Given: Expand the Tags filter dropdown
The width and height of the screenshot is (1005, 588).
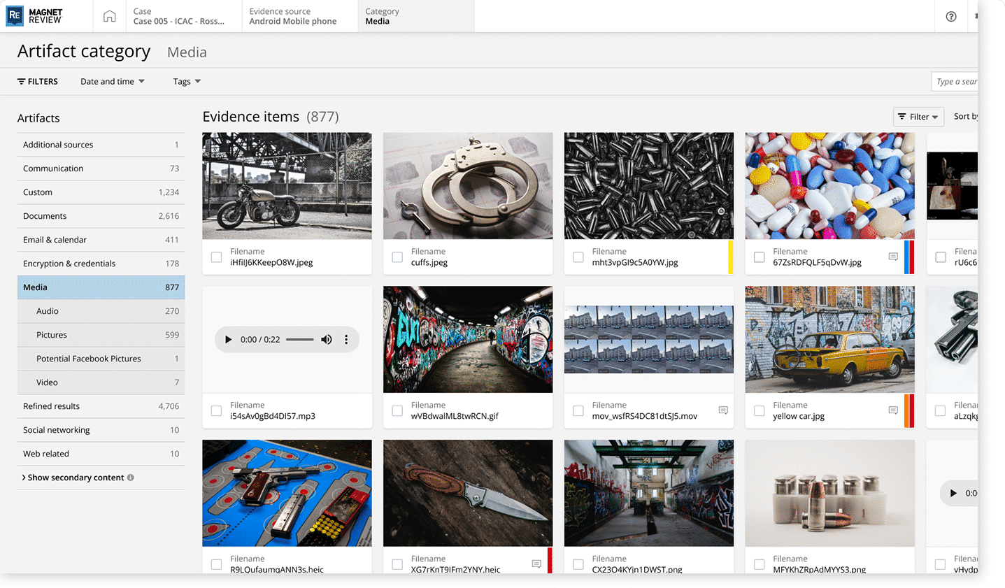Looking at the screenshot, I should 187,82.
